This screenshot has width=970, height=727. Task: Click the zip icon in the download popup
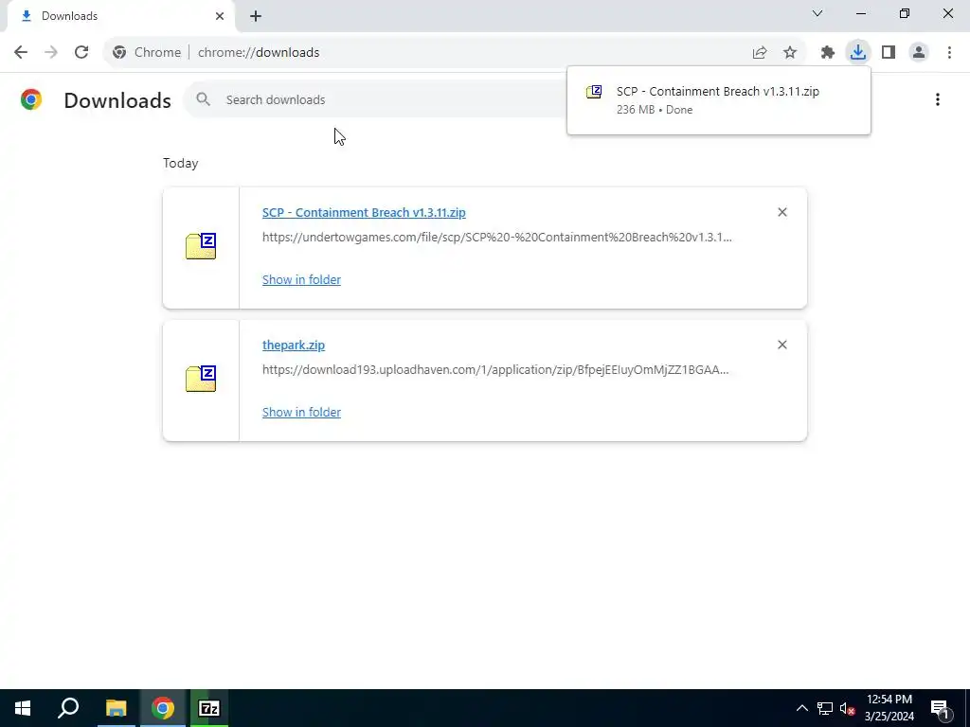pyautogui.click(x=594, y=92)
